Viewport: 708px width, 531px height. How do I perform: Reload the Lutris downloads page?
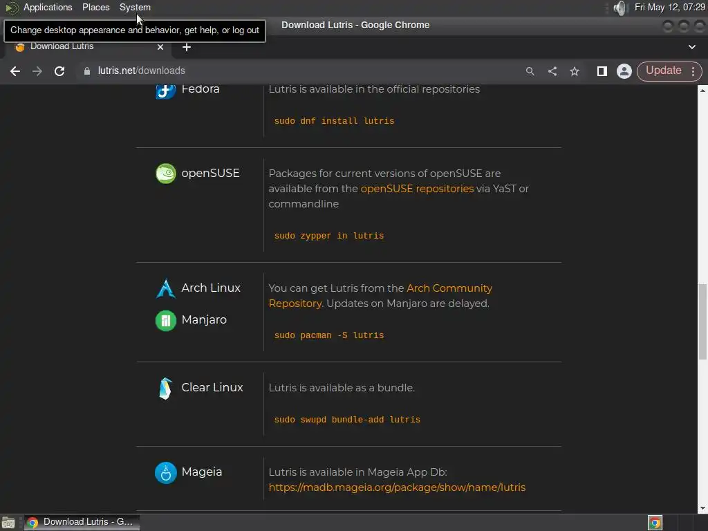[x=59, y=71]
